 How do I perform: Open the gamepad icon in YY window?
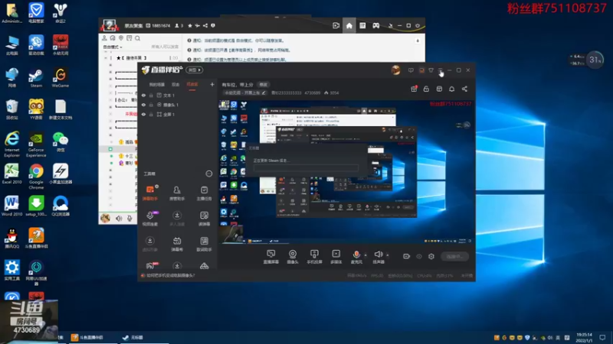pos(375,26)
